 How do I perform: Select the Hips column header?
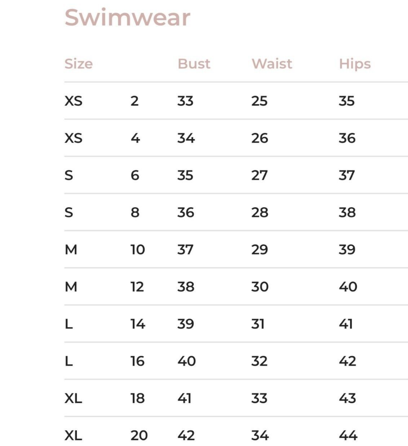coord(355,64)
